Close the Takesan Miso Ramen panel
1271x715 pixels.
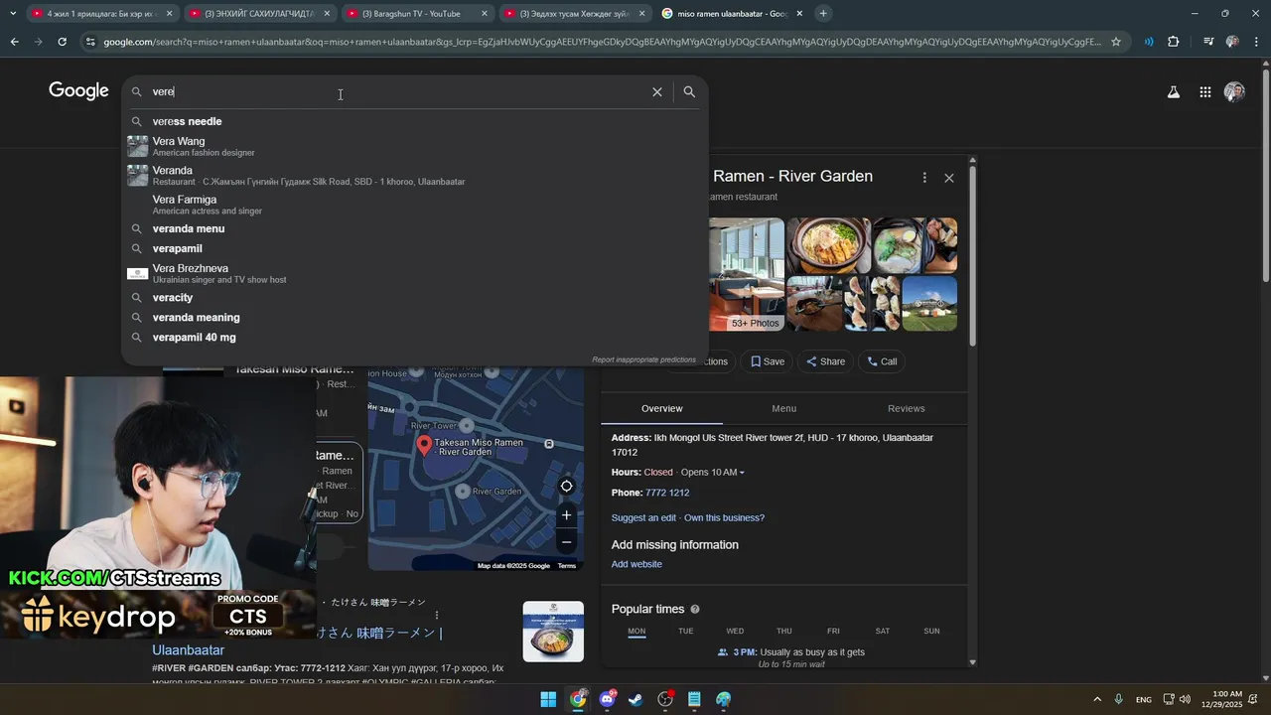pyautogui.click(x=949, y=178)
